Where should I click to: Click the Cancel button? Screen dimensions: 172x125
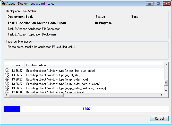click(x=159, y=118)
